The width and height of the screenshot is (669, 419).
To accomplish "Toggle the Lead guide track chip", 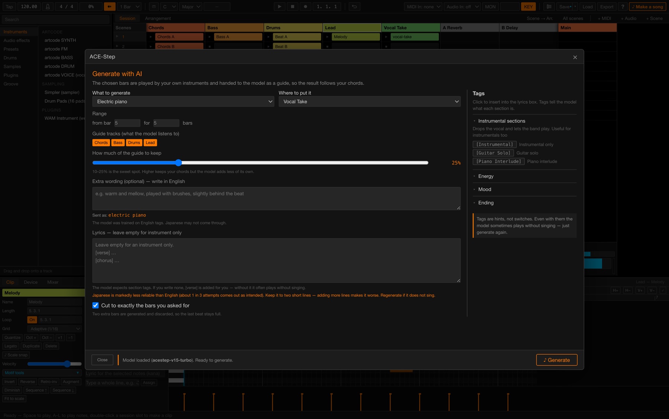I will pos(150,143).
